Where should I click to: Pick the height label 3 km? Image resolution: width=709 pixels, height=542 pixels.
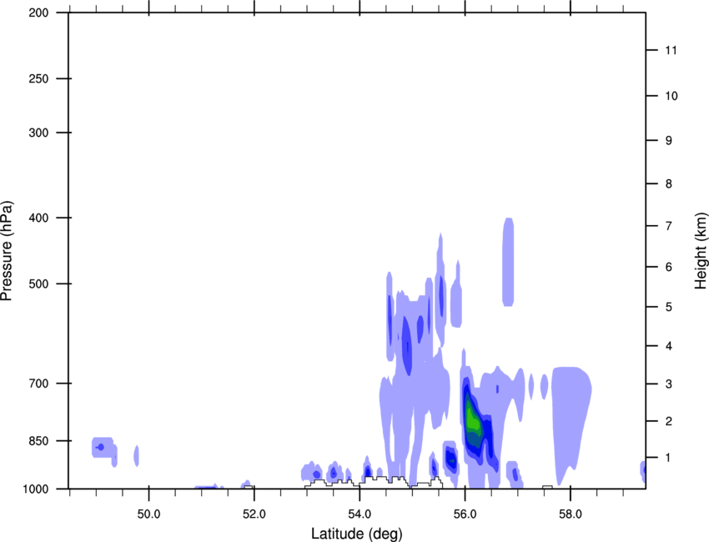pyautogui.click(x=669, y=384)
